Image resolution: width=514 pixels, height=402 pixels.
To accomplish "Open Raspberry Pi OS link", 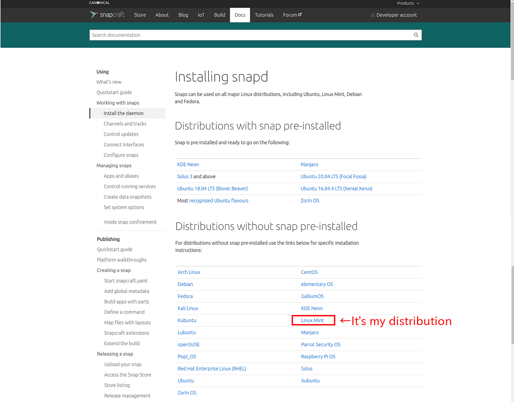I will point(318,357).
